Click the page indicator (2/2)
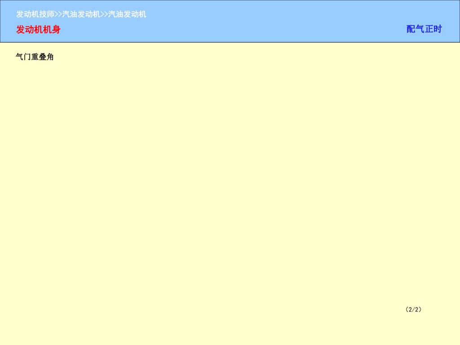 point(413,310)
